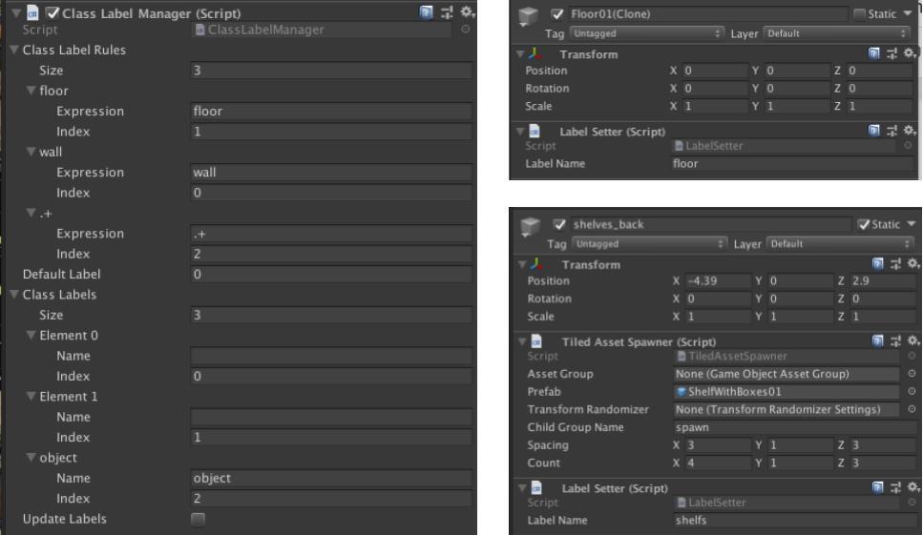Select the ShelfWithBoxes01 prefab reference
The width and height of the screenshot is (923, 535).
click(785, 392)
